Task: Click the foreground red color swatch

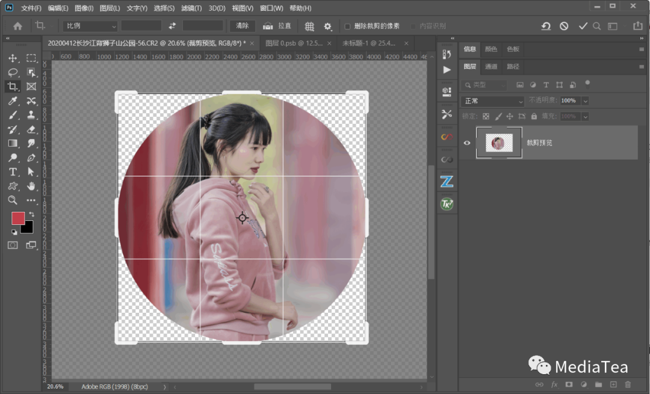Action: [x=17, y=218]
